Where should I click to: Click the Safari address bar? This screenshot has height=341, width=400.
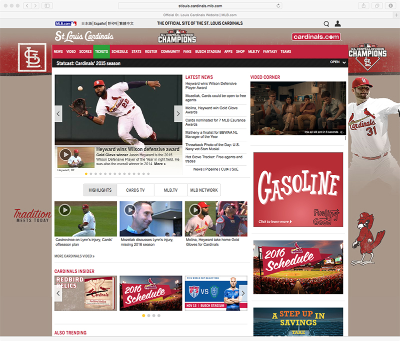[x=200, y=5]
